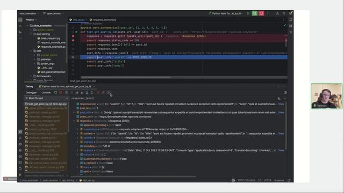Click UTF-8 encoding in status bar
This screenshot has height=193, width=344.
[x=268, y=180]
